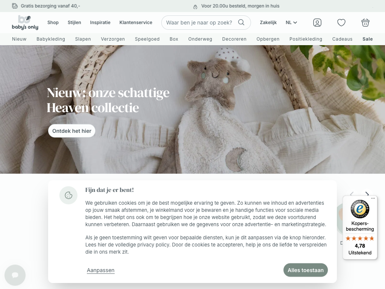Click the Alles toestaan button
This screenshot has width=385, height=289.
[305, 270]
